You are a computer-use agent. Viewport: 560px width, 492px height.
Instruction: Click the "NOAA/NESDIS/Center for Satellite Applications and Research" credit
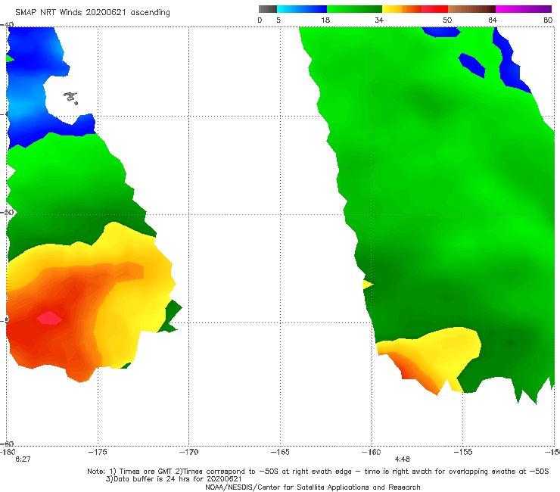pos(313,487)
